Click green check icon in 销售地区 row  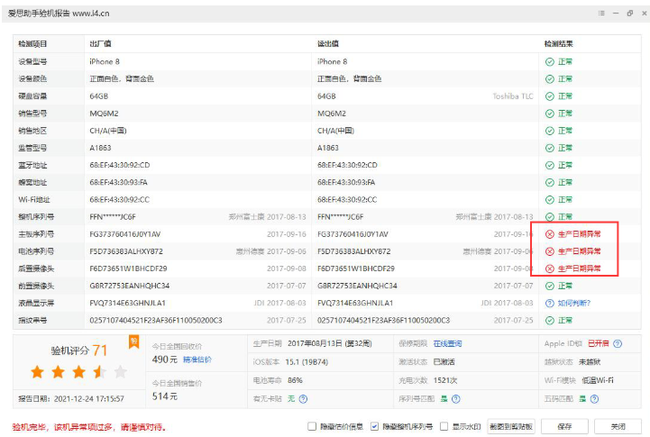550,131
